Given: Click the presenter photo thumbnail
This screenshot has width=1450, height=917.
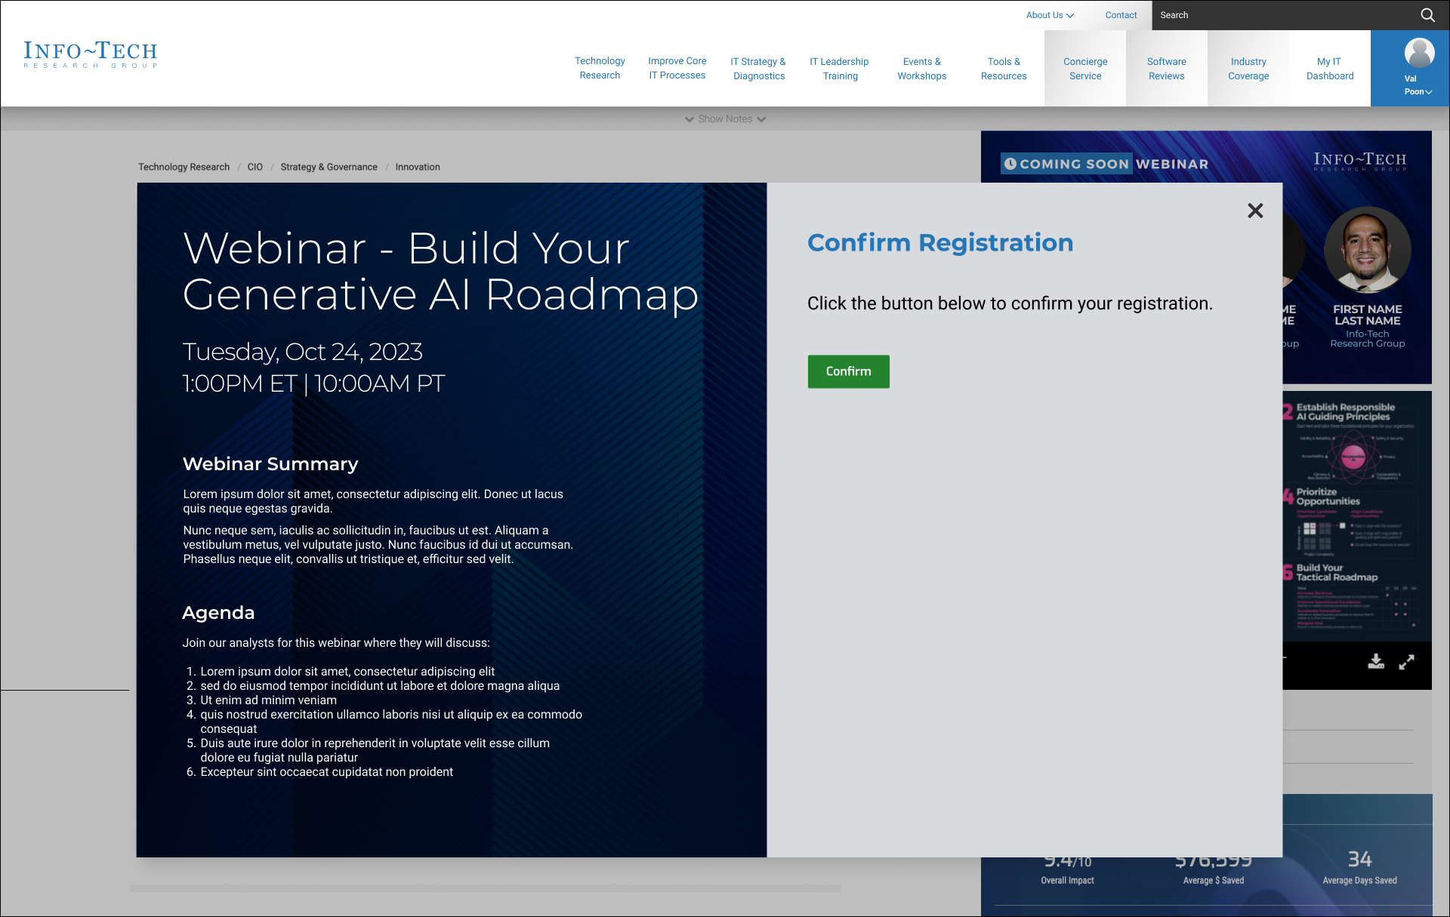Looking at the screenshot, I should pyautogui.click(x=1367, y=250).
